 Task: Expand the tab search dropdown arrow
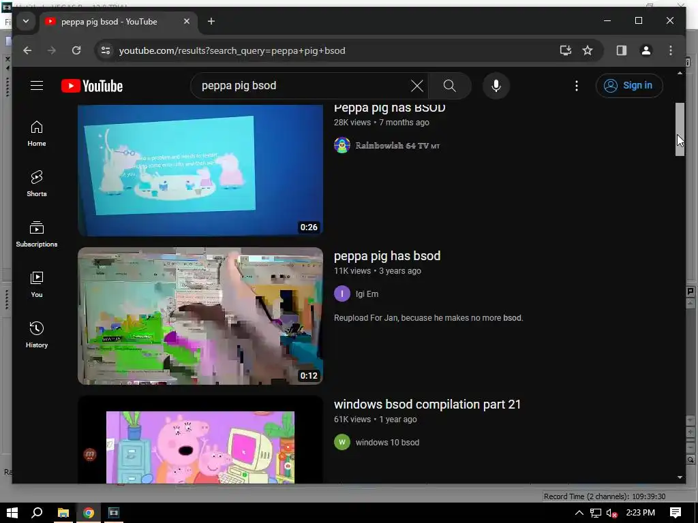coord(26,21)
